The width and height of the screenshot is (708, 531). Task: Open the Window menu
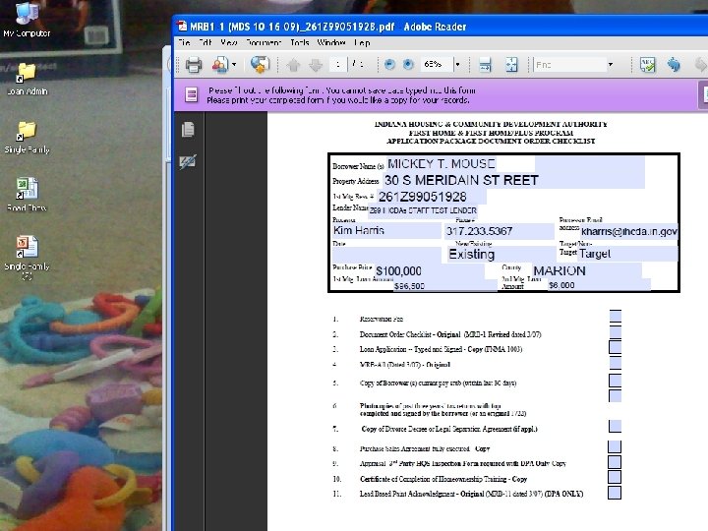point(331,42)
